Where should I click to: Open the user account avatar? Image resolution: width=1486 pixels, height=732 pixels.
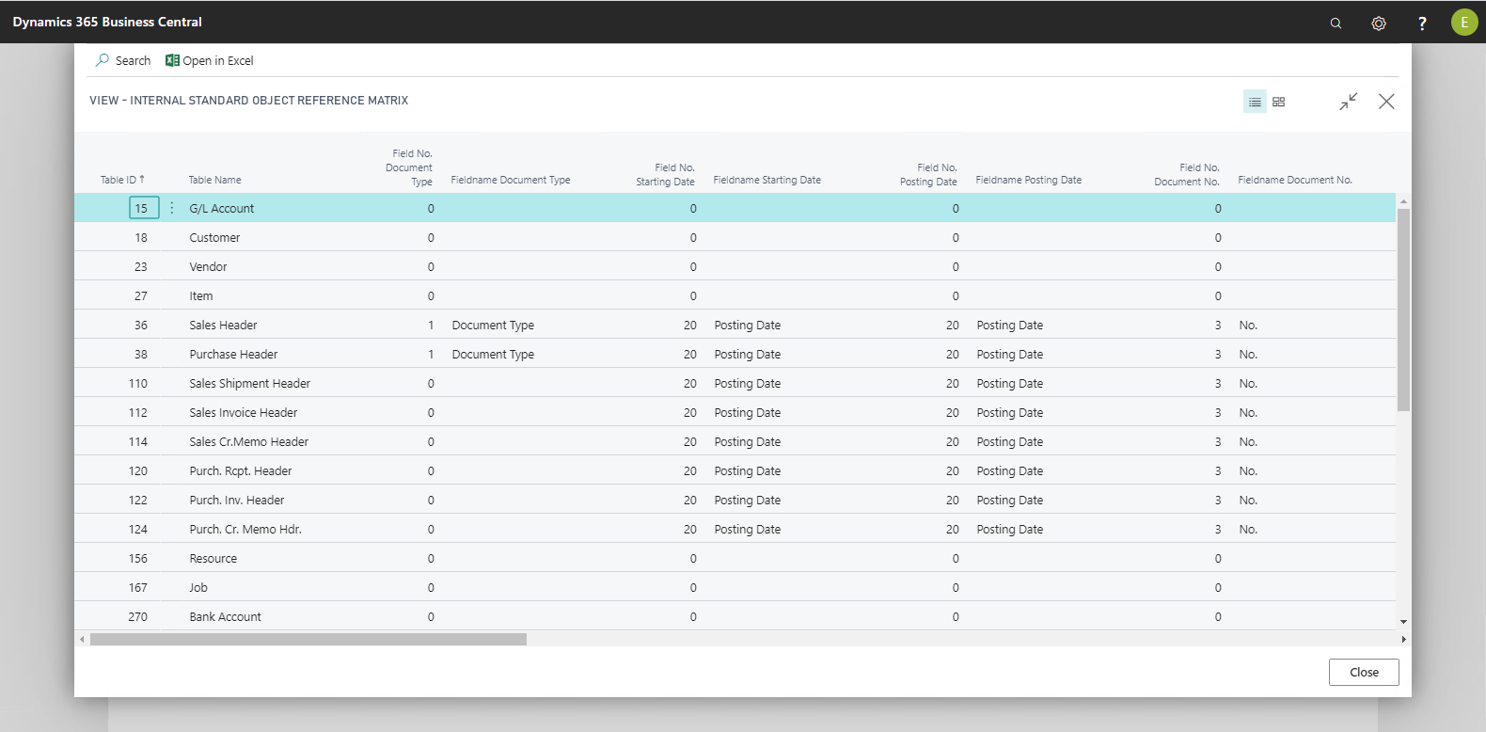point(1463,23)
